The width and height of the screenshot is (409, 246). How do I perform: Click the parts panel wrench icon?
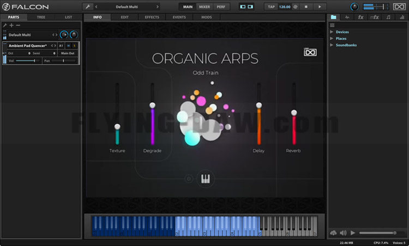tap(5, 25)
